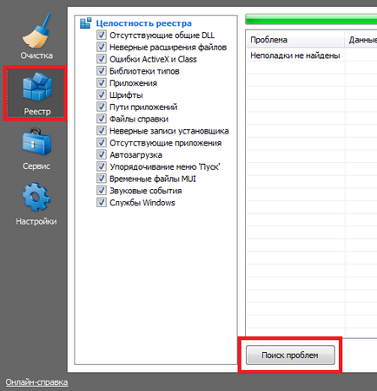Screen dimensions: 377x391
Task: Uncheck Временные файлы MUI checkbox
Action: 102,179
